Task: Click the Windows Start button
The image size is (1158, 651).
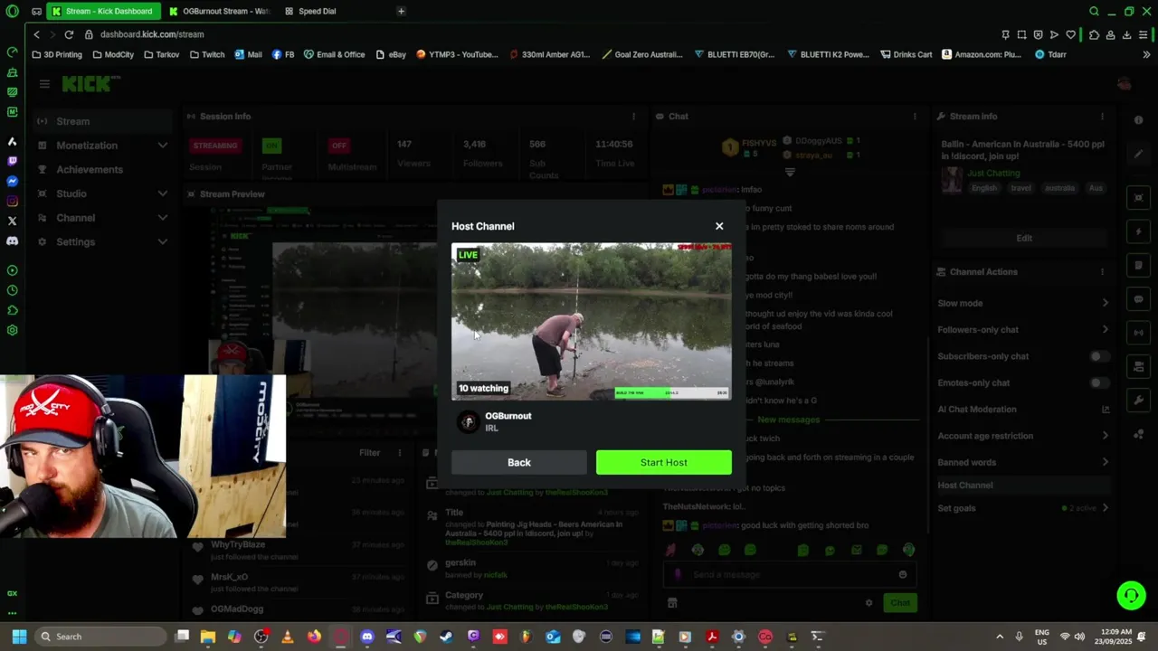Action: 19,637
